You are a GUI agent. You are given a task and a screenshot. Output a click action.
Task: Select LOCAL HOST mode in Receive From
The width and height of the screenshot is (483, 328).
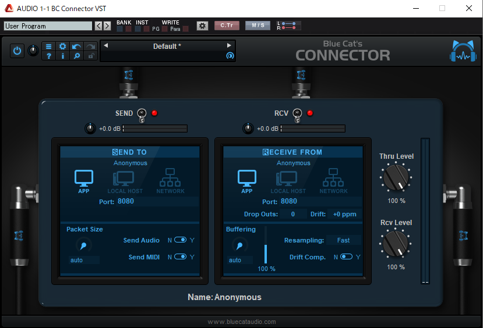[288, 182]
